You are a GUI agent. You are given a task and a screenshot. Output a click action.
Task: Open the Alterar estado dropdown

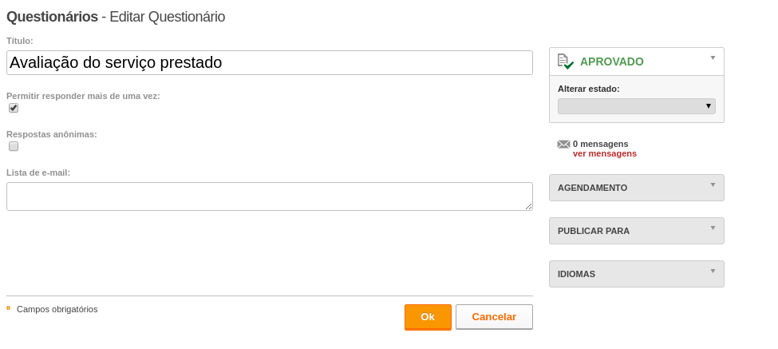637,106
